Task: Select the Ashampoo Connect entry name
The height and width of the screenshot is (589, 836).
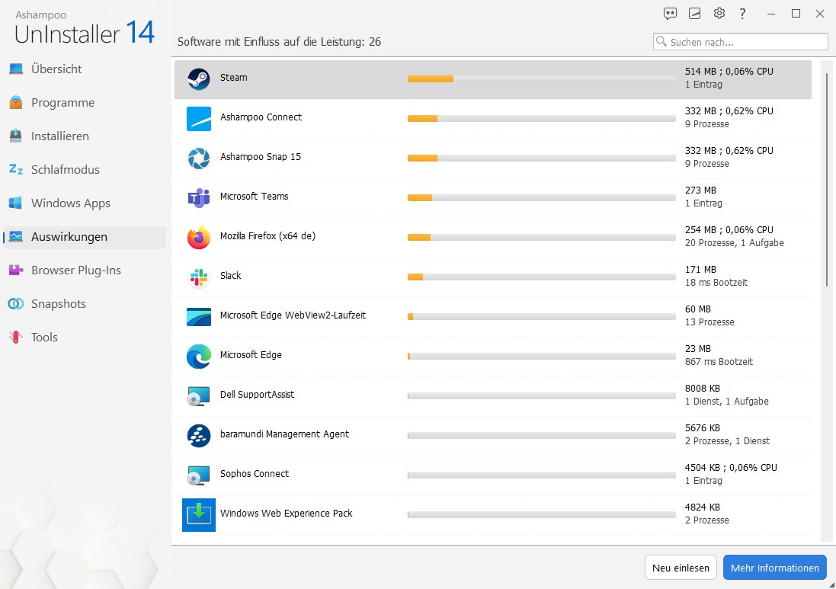Action: (261, 117)
